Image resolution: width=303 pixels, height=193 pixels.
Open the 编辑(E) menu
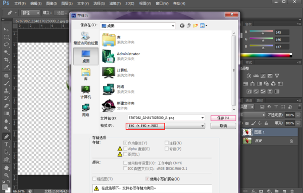(36, 4)
